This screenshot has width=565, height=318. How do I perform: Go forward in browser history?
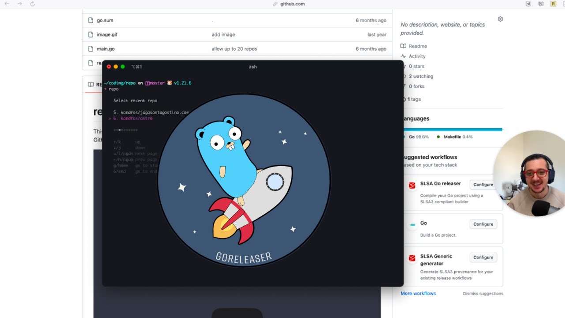pyautogui.click(x=19, y=4)
